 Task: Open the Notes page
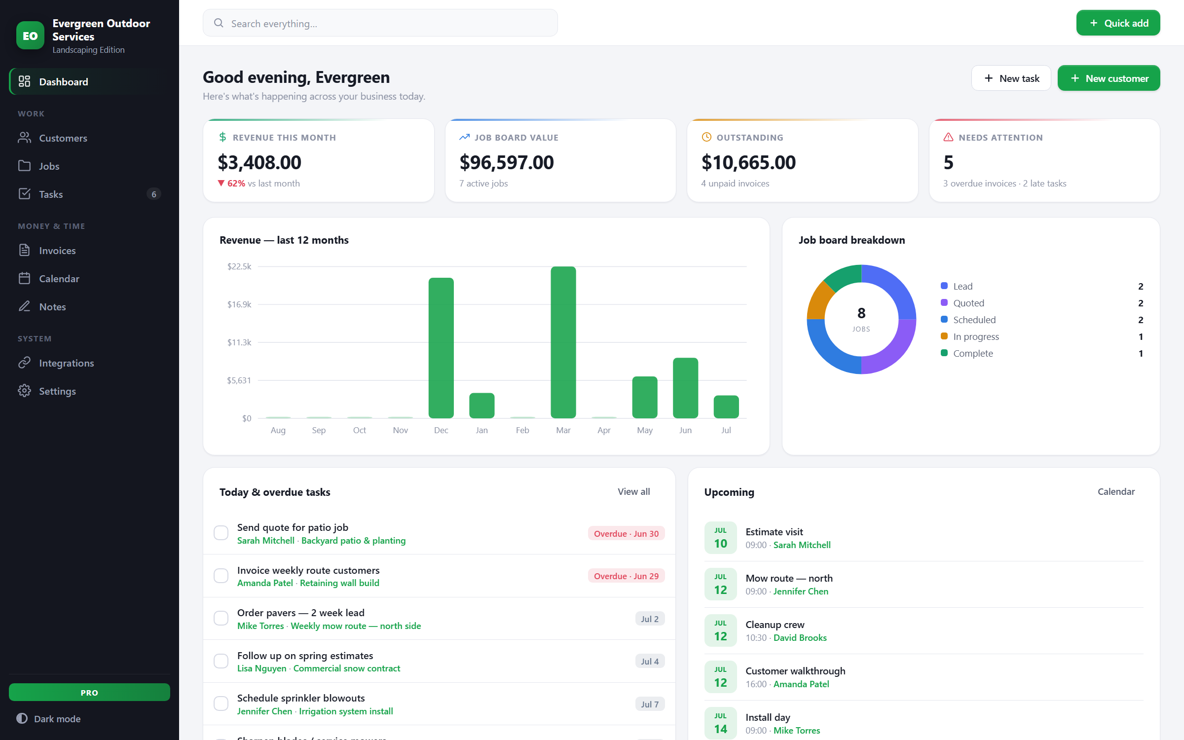point(89,306)
